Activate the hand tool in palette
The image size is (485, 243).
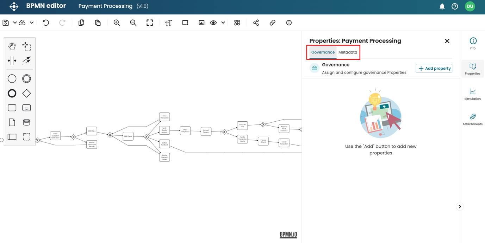tap(12, 46)
